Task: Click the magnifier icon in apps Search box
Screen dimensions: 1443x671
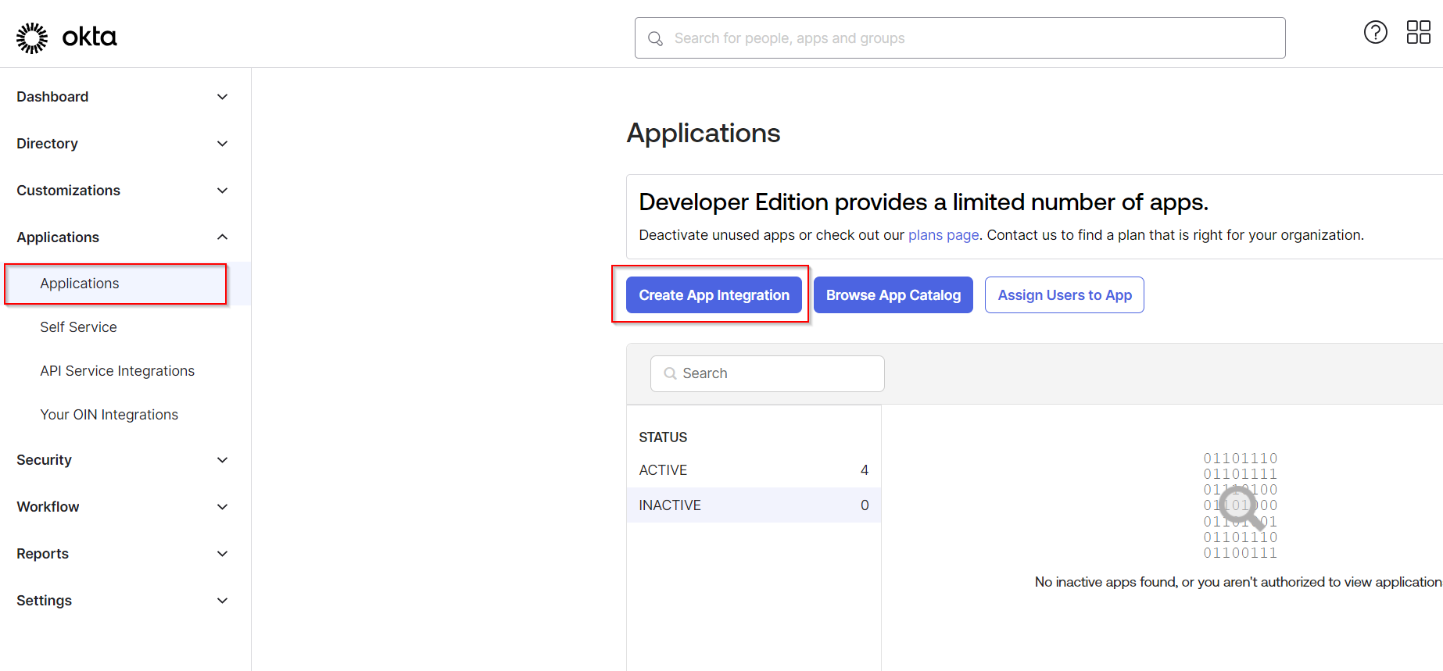Action: pos(670,373)
